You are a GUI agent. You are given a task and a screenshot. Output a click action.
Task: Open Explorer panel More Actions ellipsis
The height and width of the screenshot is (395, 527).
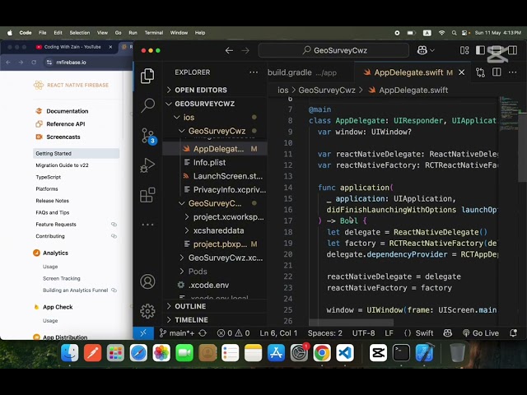coord(254,72)
